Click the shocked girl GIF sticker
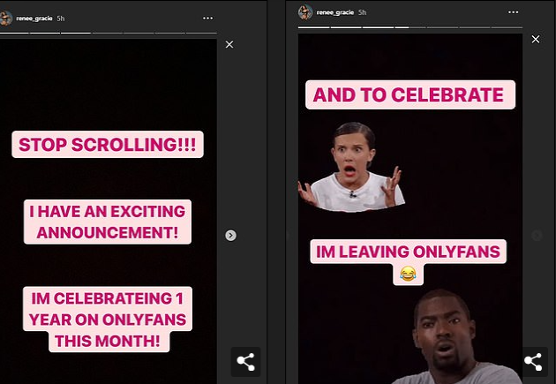 coord(349,168)
